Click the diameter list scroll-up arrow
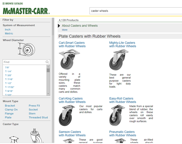Viewport: 182px width, 144px height. click(48, 67)
